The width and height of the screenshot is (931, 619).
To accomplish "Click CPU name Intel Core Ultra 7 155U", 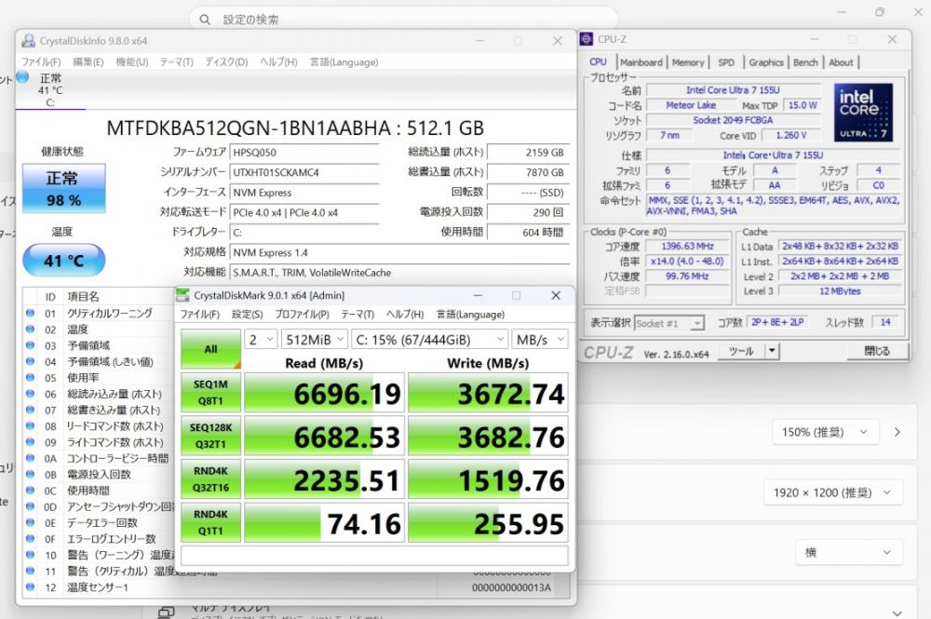I will tap(733, 90).
